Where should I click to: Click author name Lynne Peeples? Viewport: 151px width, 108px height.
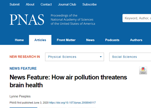(20, 96)
